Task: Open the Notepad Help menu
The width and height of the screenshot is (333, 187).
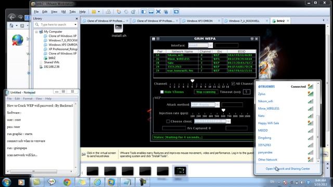Action: point(48,99)
